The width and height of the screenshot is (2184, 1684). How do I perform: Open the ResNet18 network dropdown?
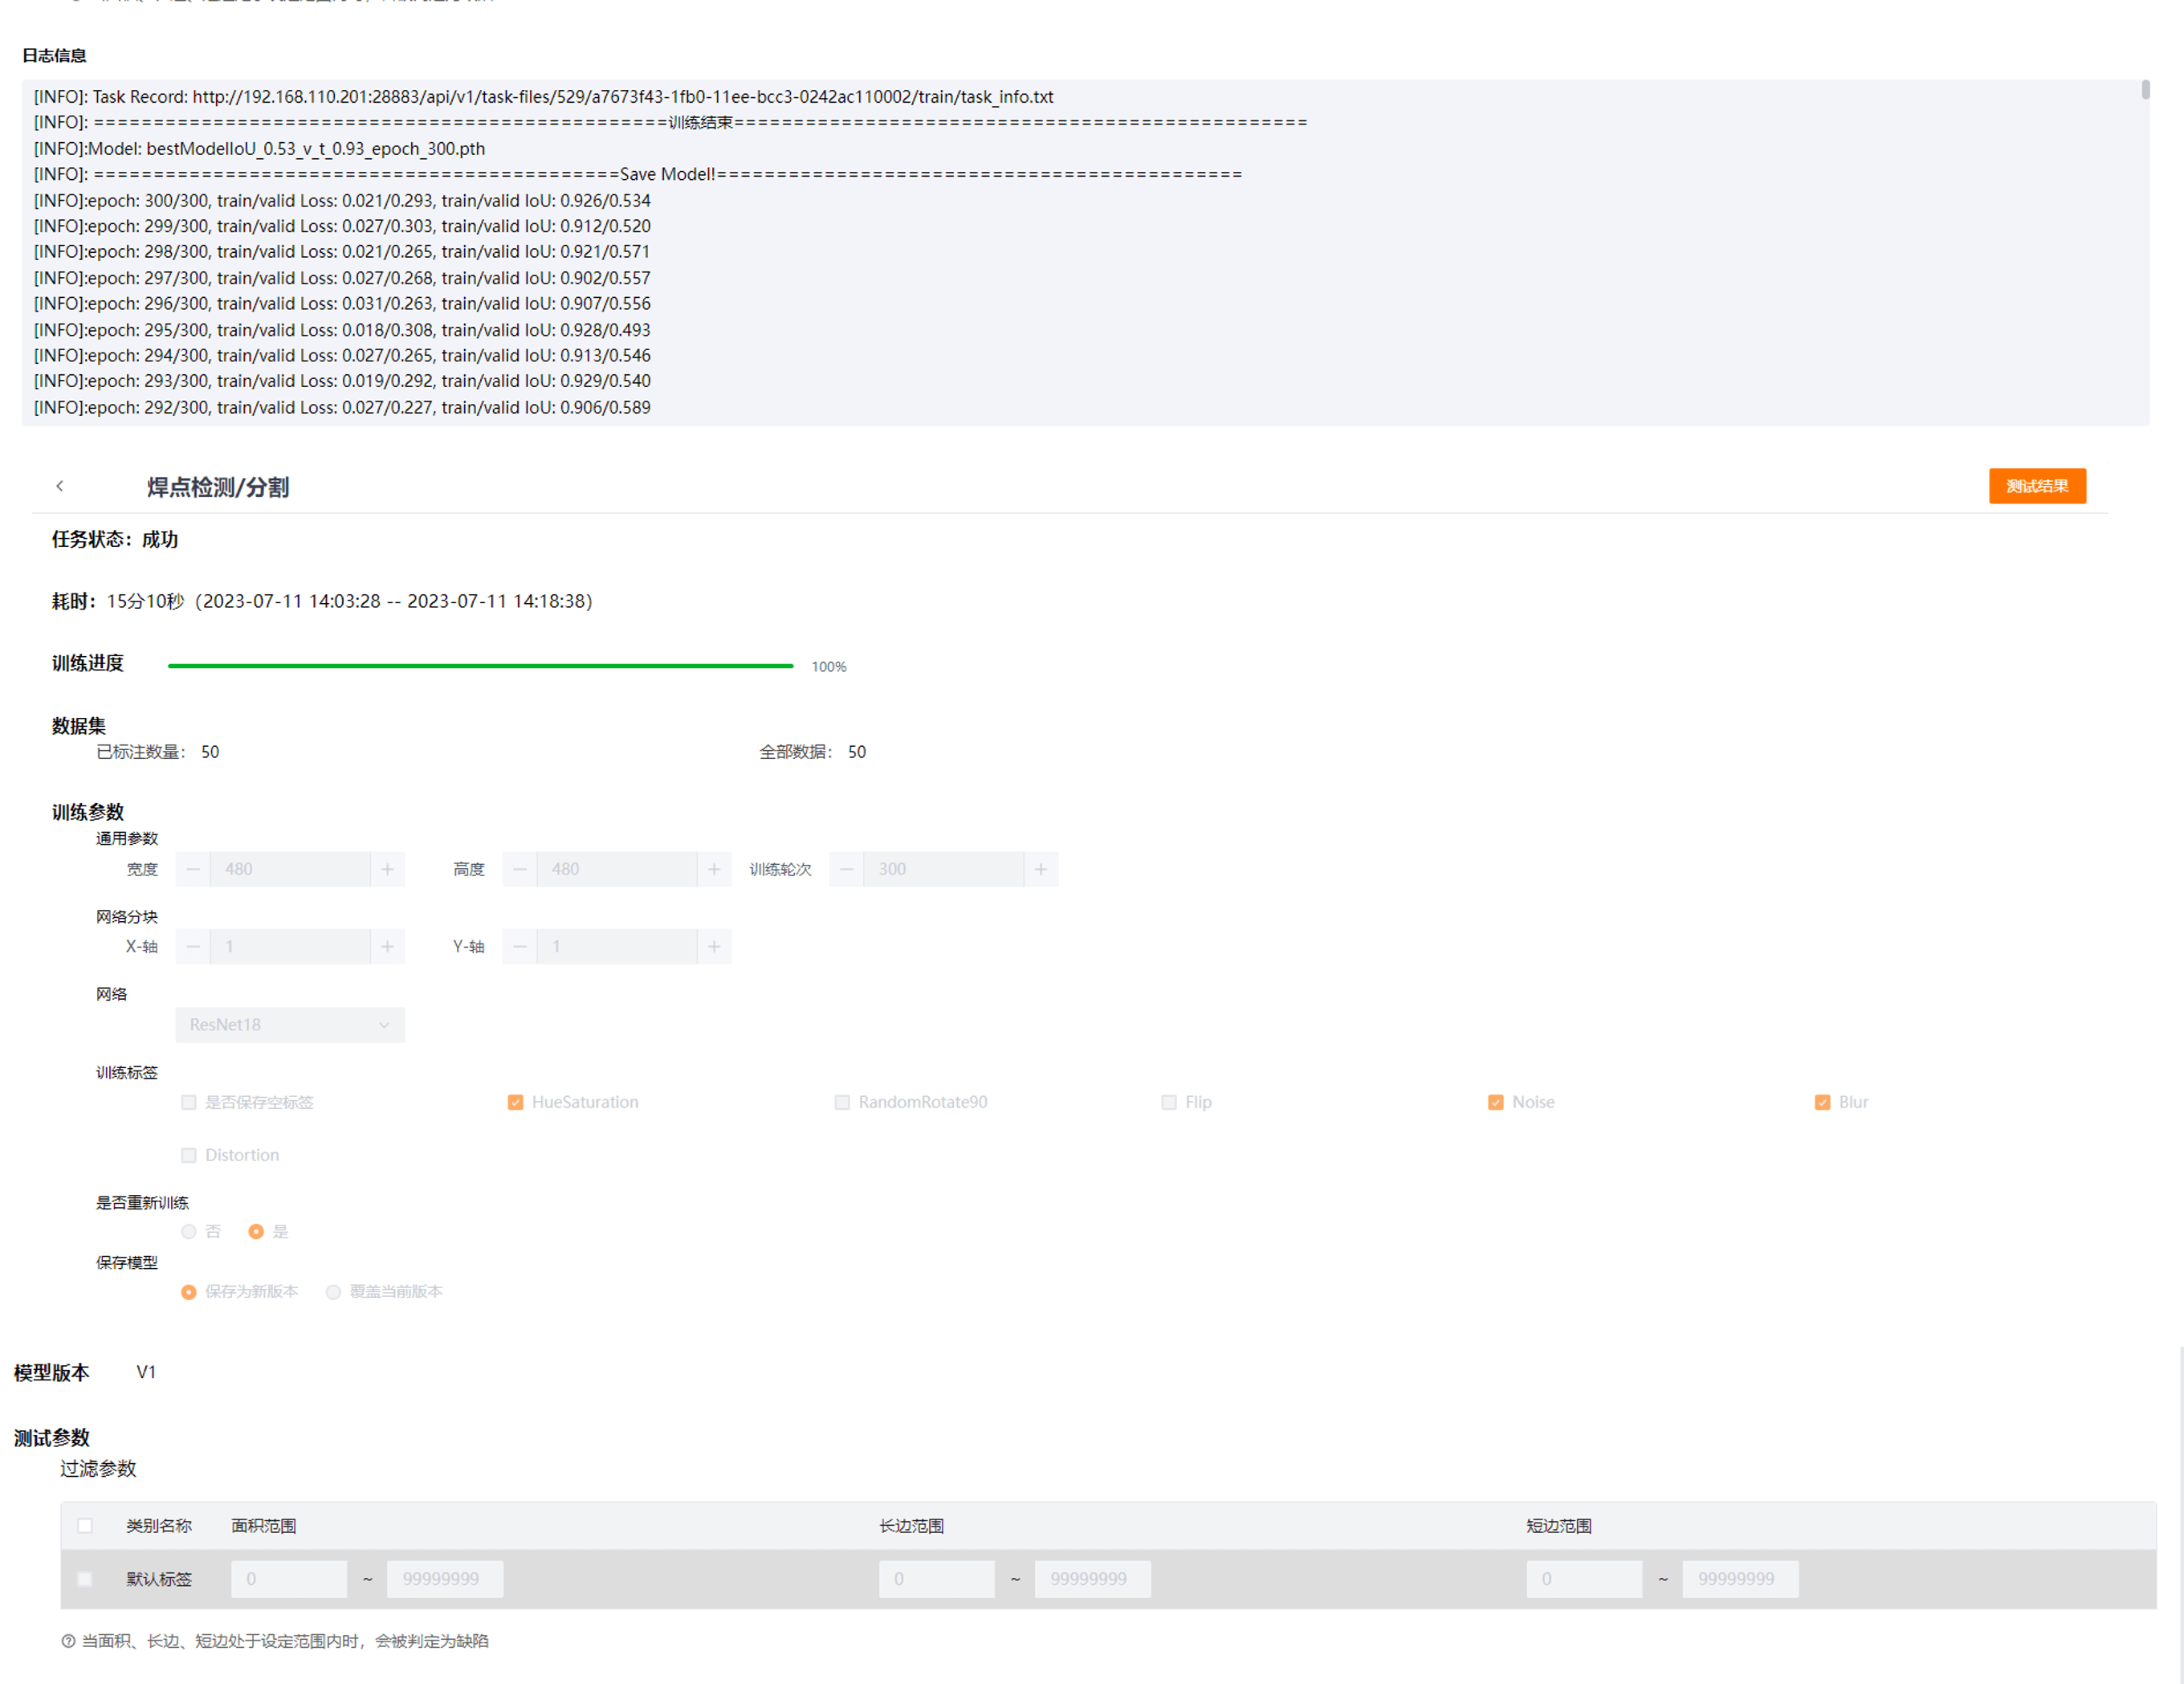(290, 1024)
